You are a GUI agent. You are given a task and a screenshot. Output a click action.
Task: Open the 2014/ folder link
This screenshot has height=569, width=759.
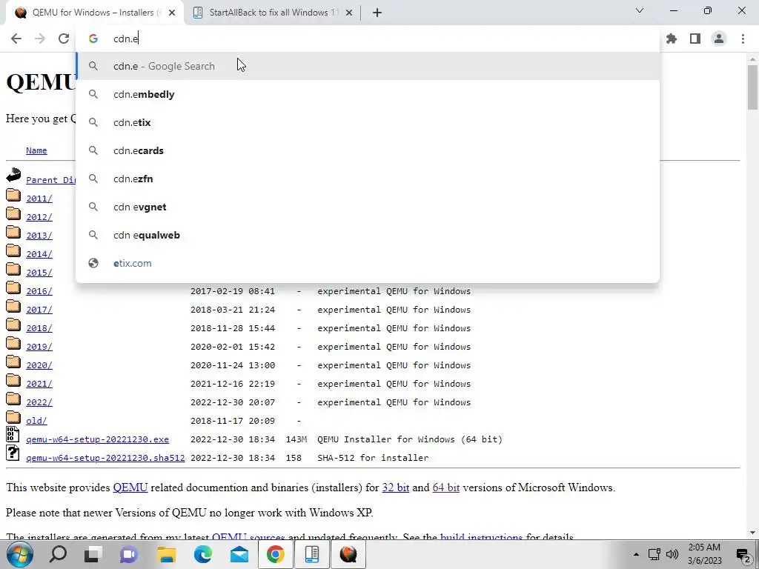tap(39, 254)
